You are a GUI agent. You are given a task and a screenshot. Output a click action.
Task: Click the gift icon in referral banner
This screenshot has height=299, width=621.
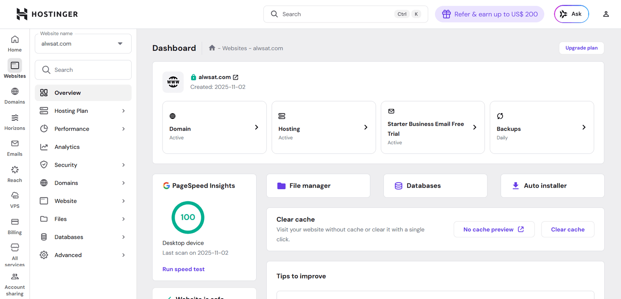[x=446, y=14]
